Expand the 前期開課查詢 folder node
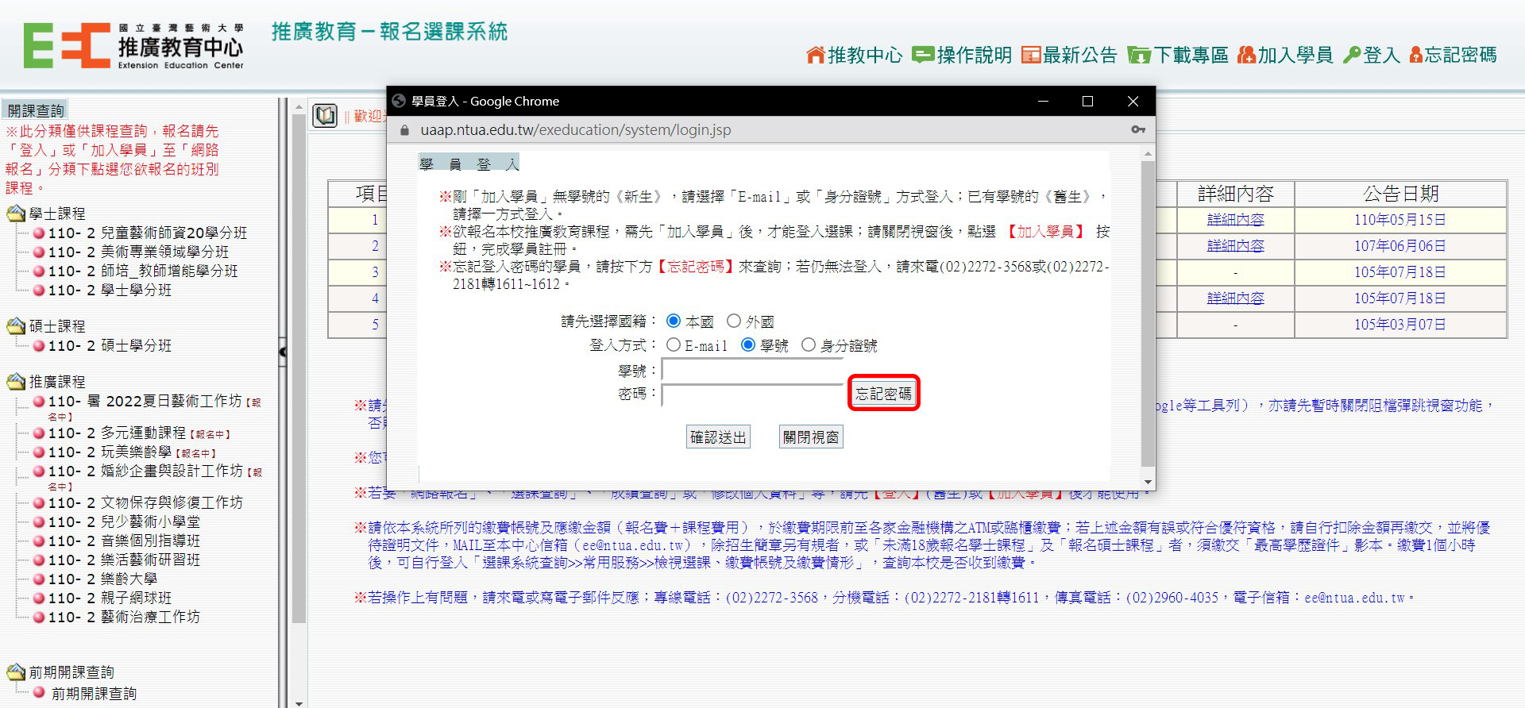 coord(16,672)
